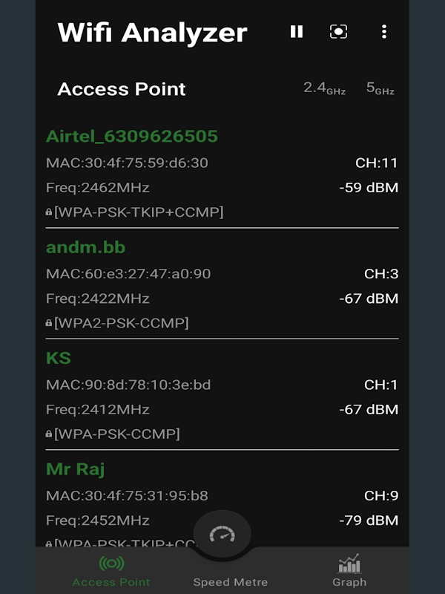445x594 pixels.
Task: Open the Speed Metre tab
Action: pyautogui.click(x=230, y=582)
